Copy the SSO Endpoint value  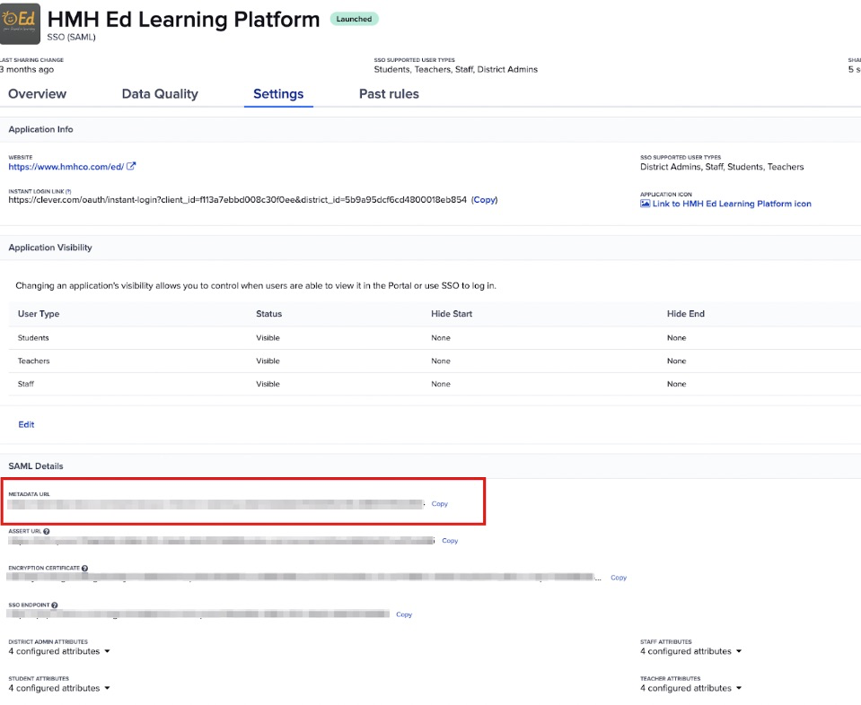(404, 614)
